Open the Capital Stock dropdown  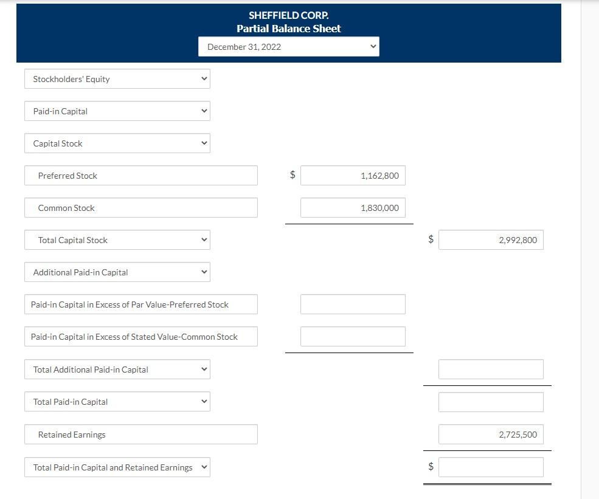pos(117,143)
